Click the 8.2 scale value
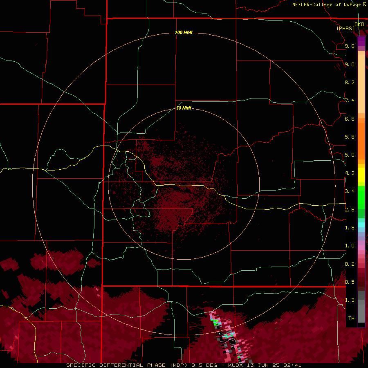Screen dimensions: 368x368 coord(350,82)
